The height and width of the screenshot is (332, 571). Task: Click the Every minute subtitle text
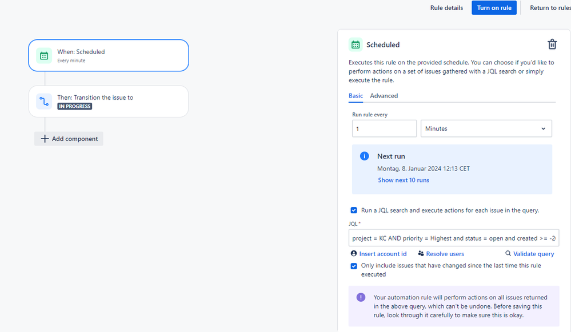pyautogui.click(x=71, y=60)
